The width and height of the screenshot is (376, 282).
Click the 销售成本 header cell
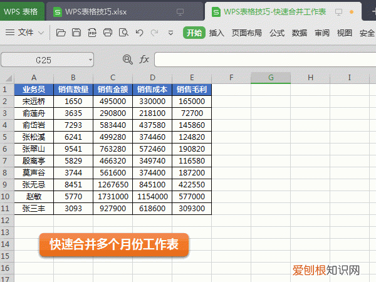(152, 90)
